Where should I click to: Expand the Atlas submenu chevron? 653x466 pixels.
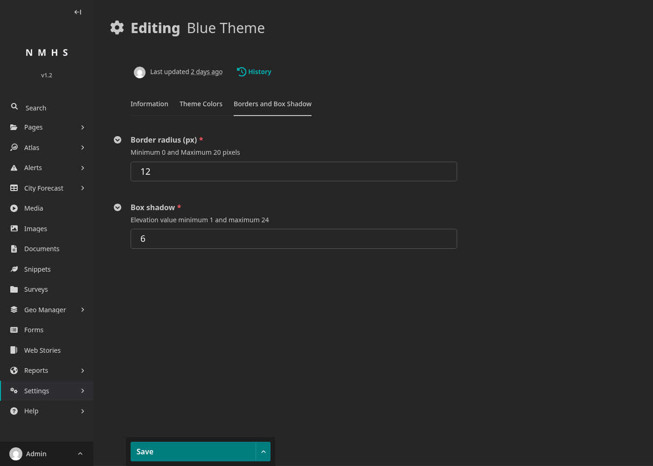(83, 147)
